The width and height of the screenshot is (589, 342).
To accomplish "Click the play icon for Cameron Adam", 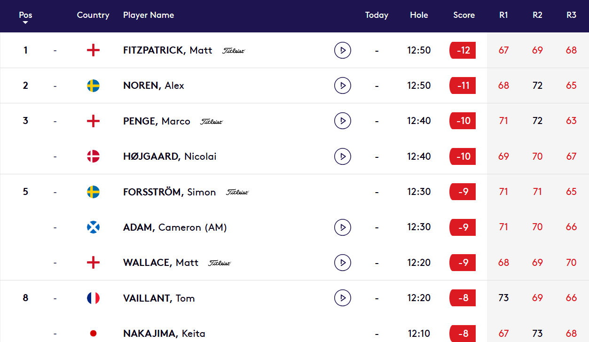I will (x=343, y=227).
